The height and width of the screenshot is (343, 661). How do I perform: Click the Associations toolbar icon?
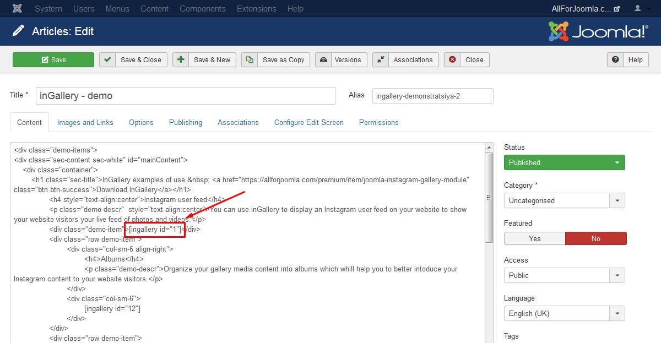tap(381, 60)
